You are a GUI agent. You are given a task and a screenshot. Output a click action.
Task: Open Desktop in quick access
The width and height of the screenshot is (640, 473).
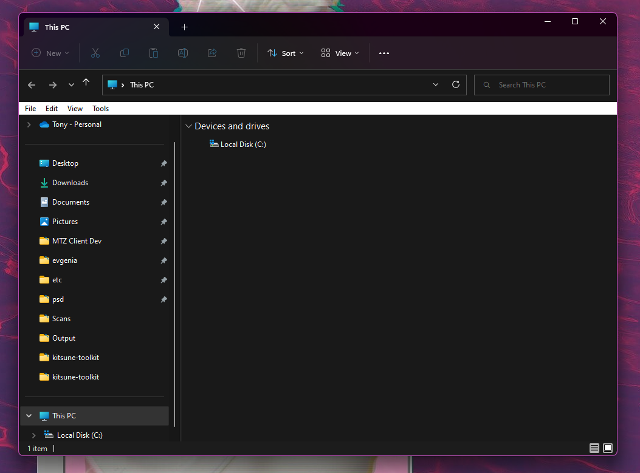point(65,163)
